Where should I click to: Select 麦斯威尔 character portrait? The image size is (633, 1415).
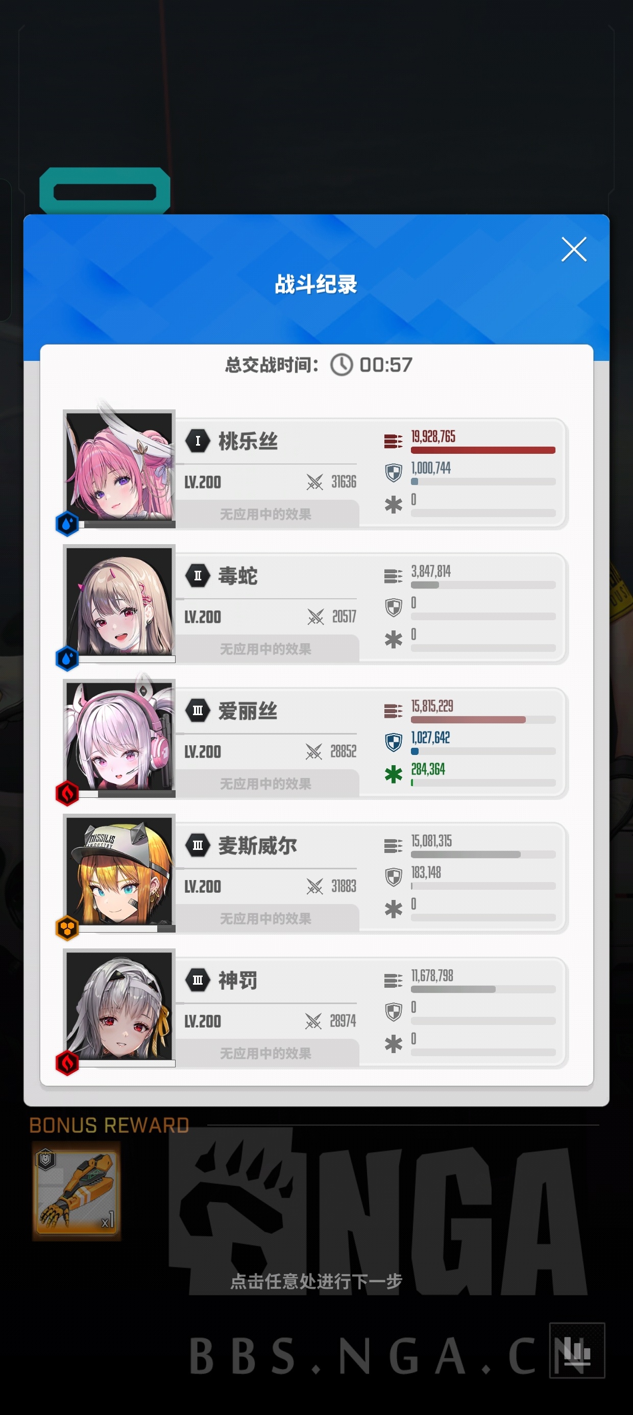pyautogui.click(x=119, y=872)
